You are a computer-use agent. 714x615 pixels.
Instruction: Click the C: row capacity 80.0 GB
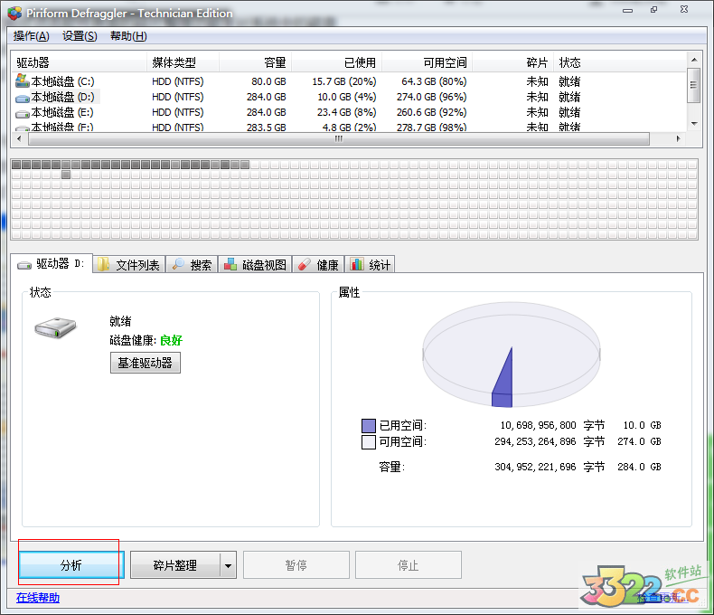268,81
